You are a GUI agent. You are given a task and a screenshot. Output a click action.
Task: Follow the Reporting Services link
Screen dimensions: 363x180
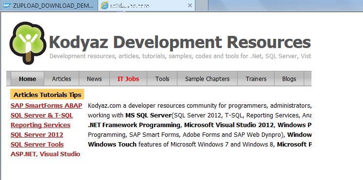tap(40, 125)
